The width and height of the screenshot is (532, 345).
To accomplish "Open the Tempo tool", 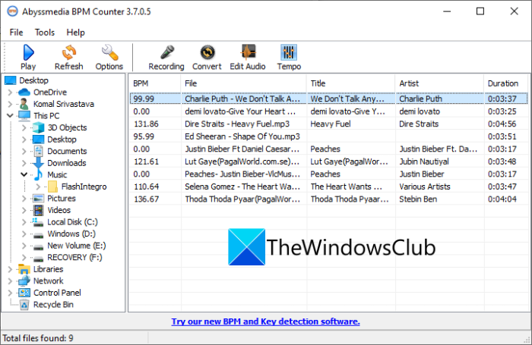I will (x=289, y=52).
